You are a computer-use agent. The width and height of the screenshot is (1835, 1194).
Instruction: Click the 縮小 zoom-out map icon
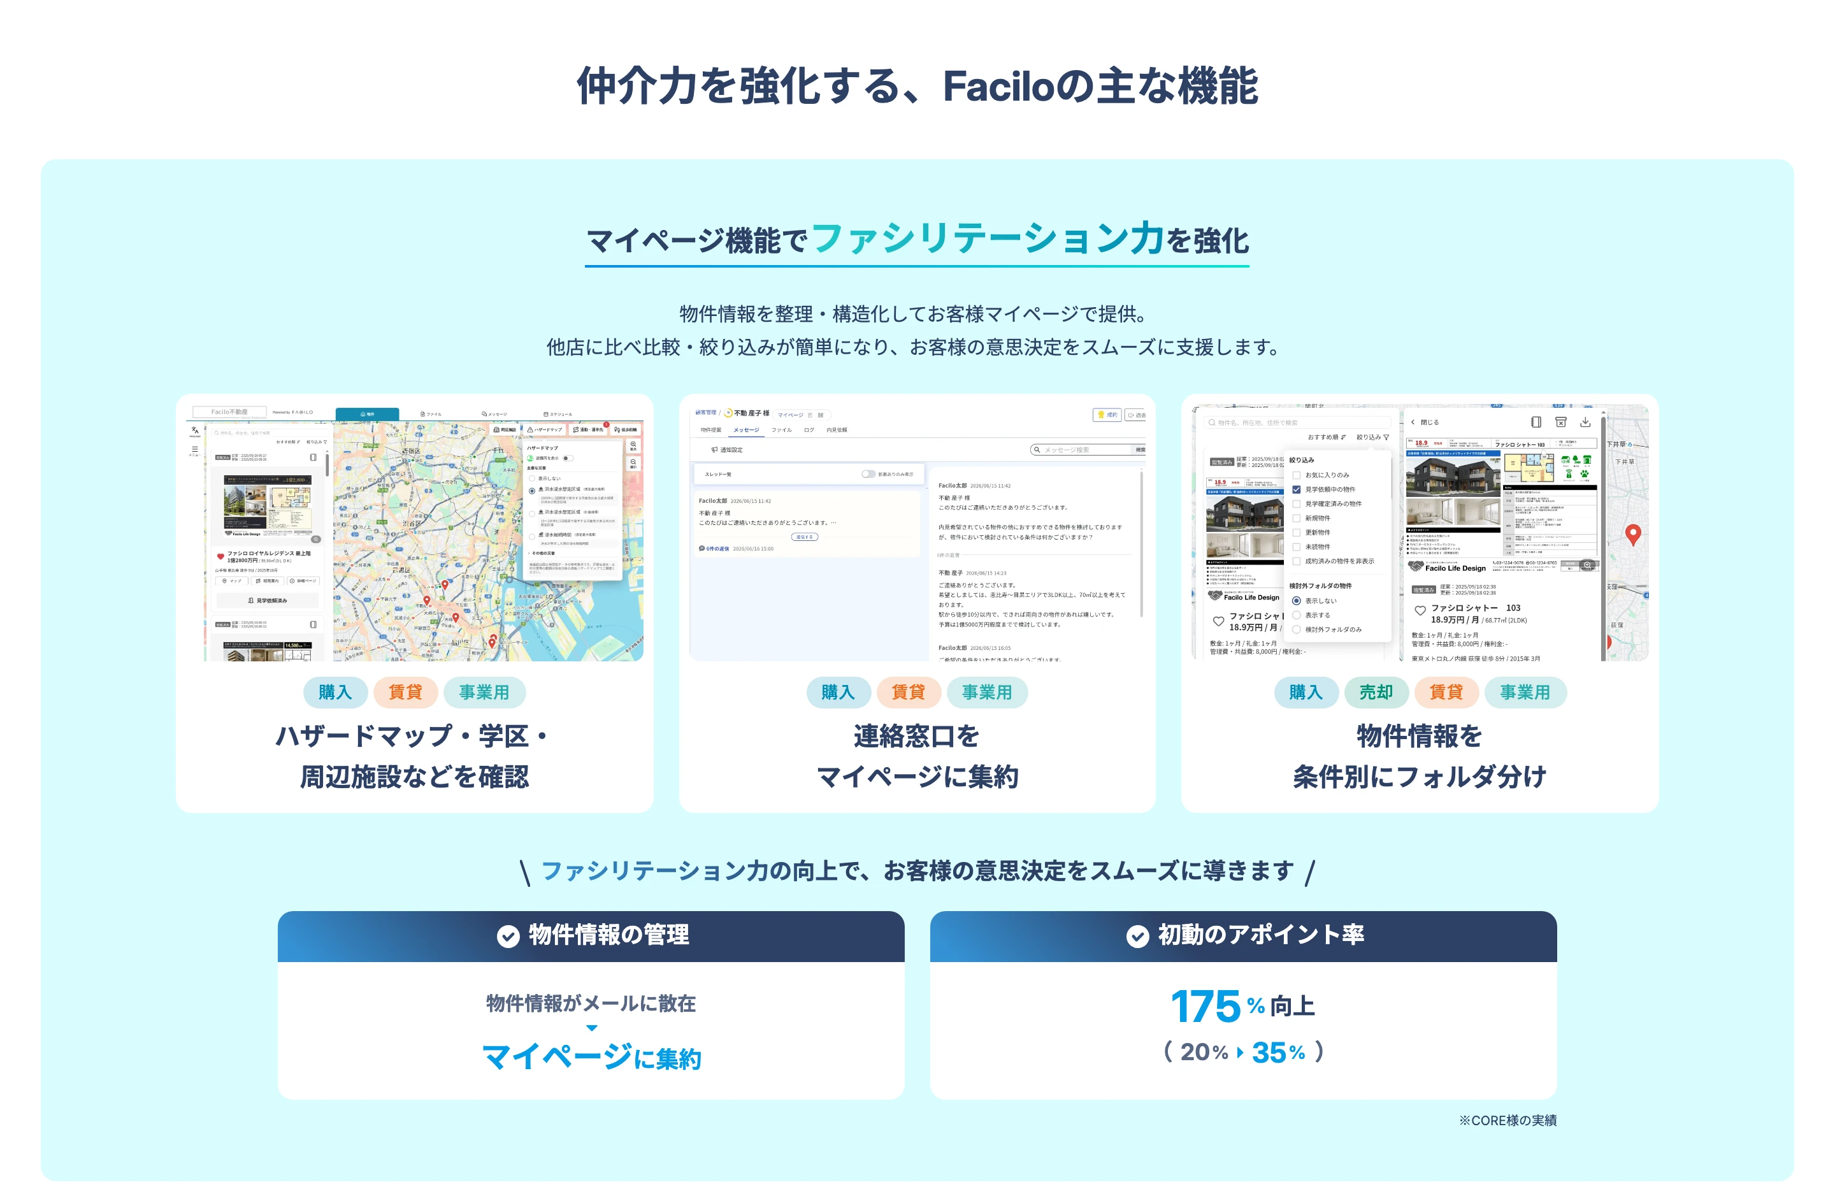point(633,463)
